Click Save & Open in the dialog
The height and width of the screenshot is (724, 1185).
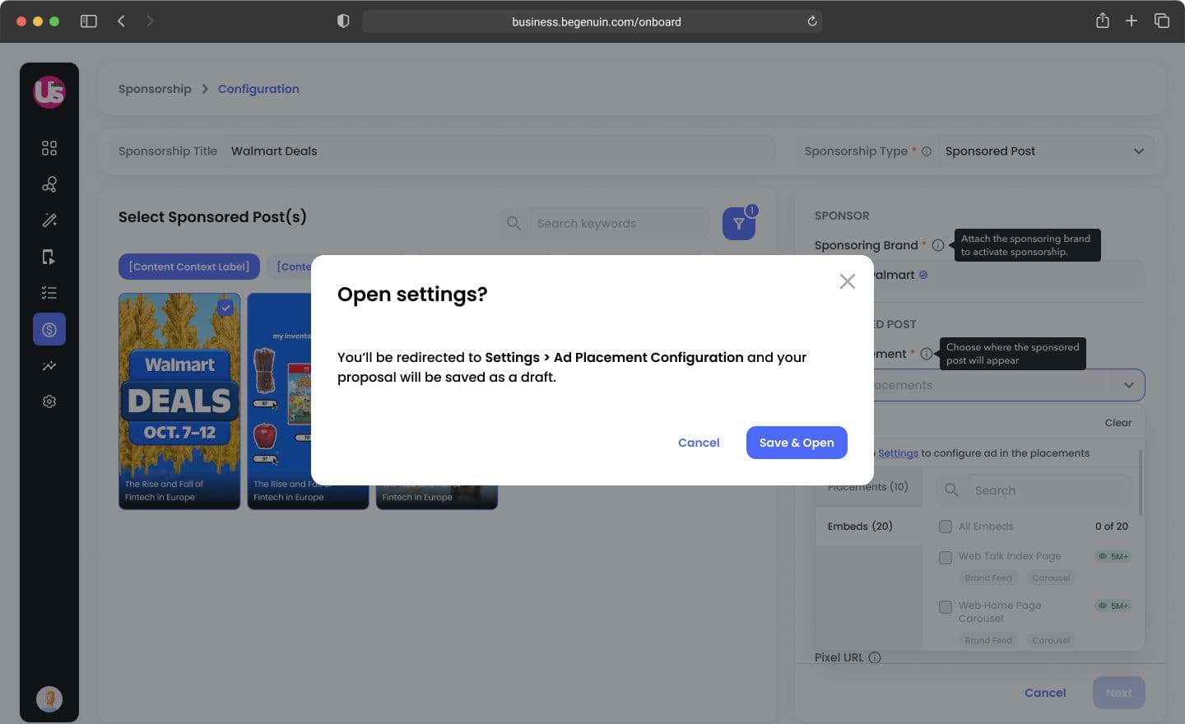click(797, 443)
